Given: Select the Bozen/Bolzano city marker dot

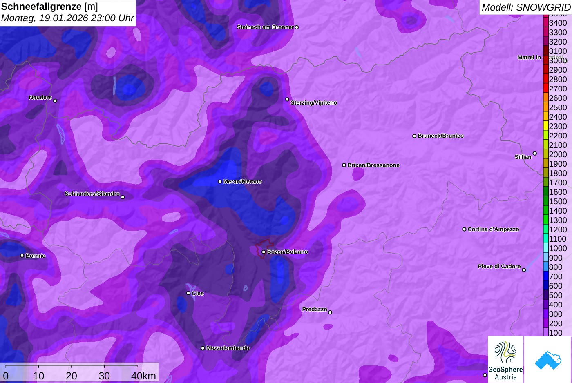Looking at the screenshot, I should (x=264, y=252).
